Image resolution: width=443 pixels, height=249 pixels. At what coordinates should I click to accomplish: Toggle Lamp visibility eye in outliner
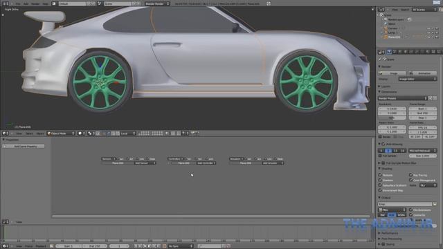428,33
